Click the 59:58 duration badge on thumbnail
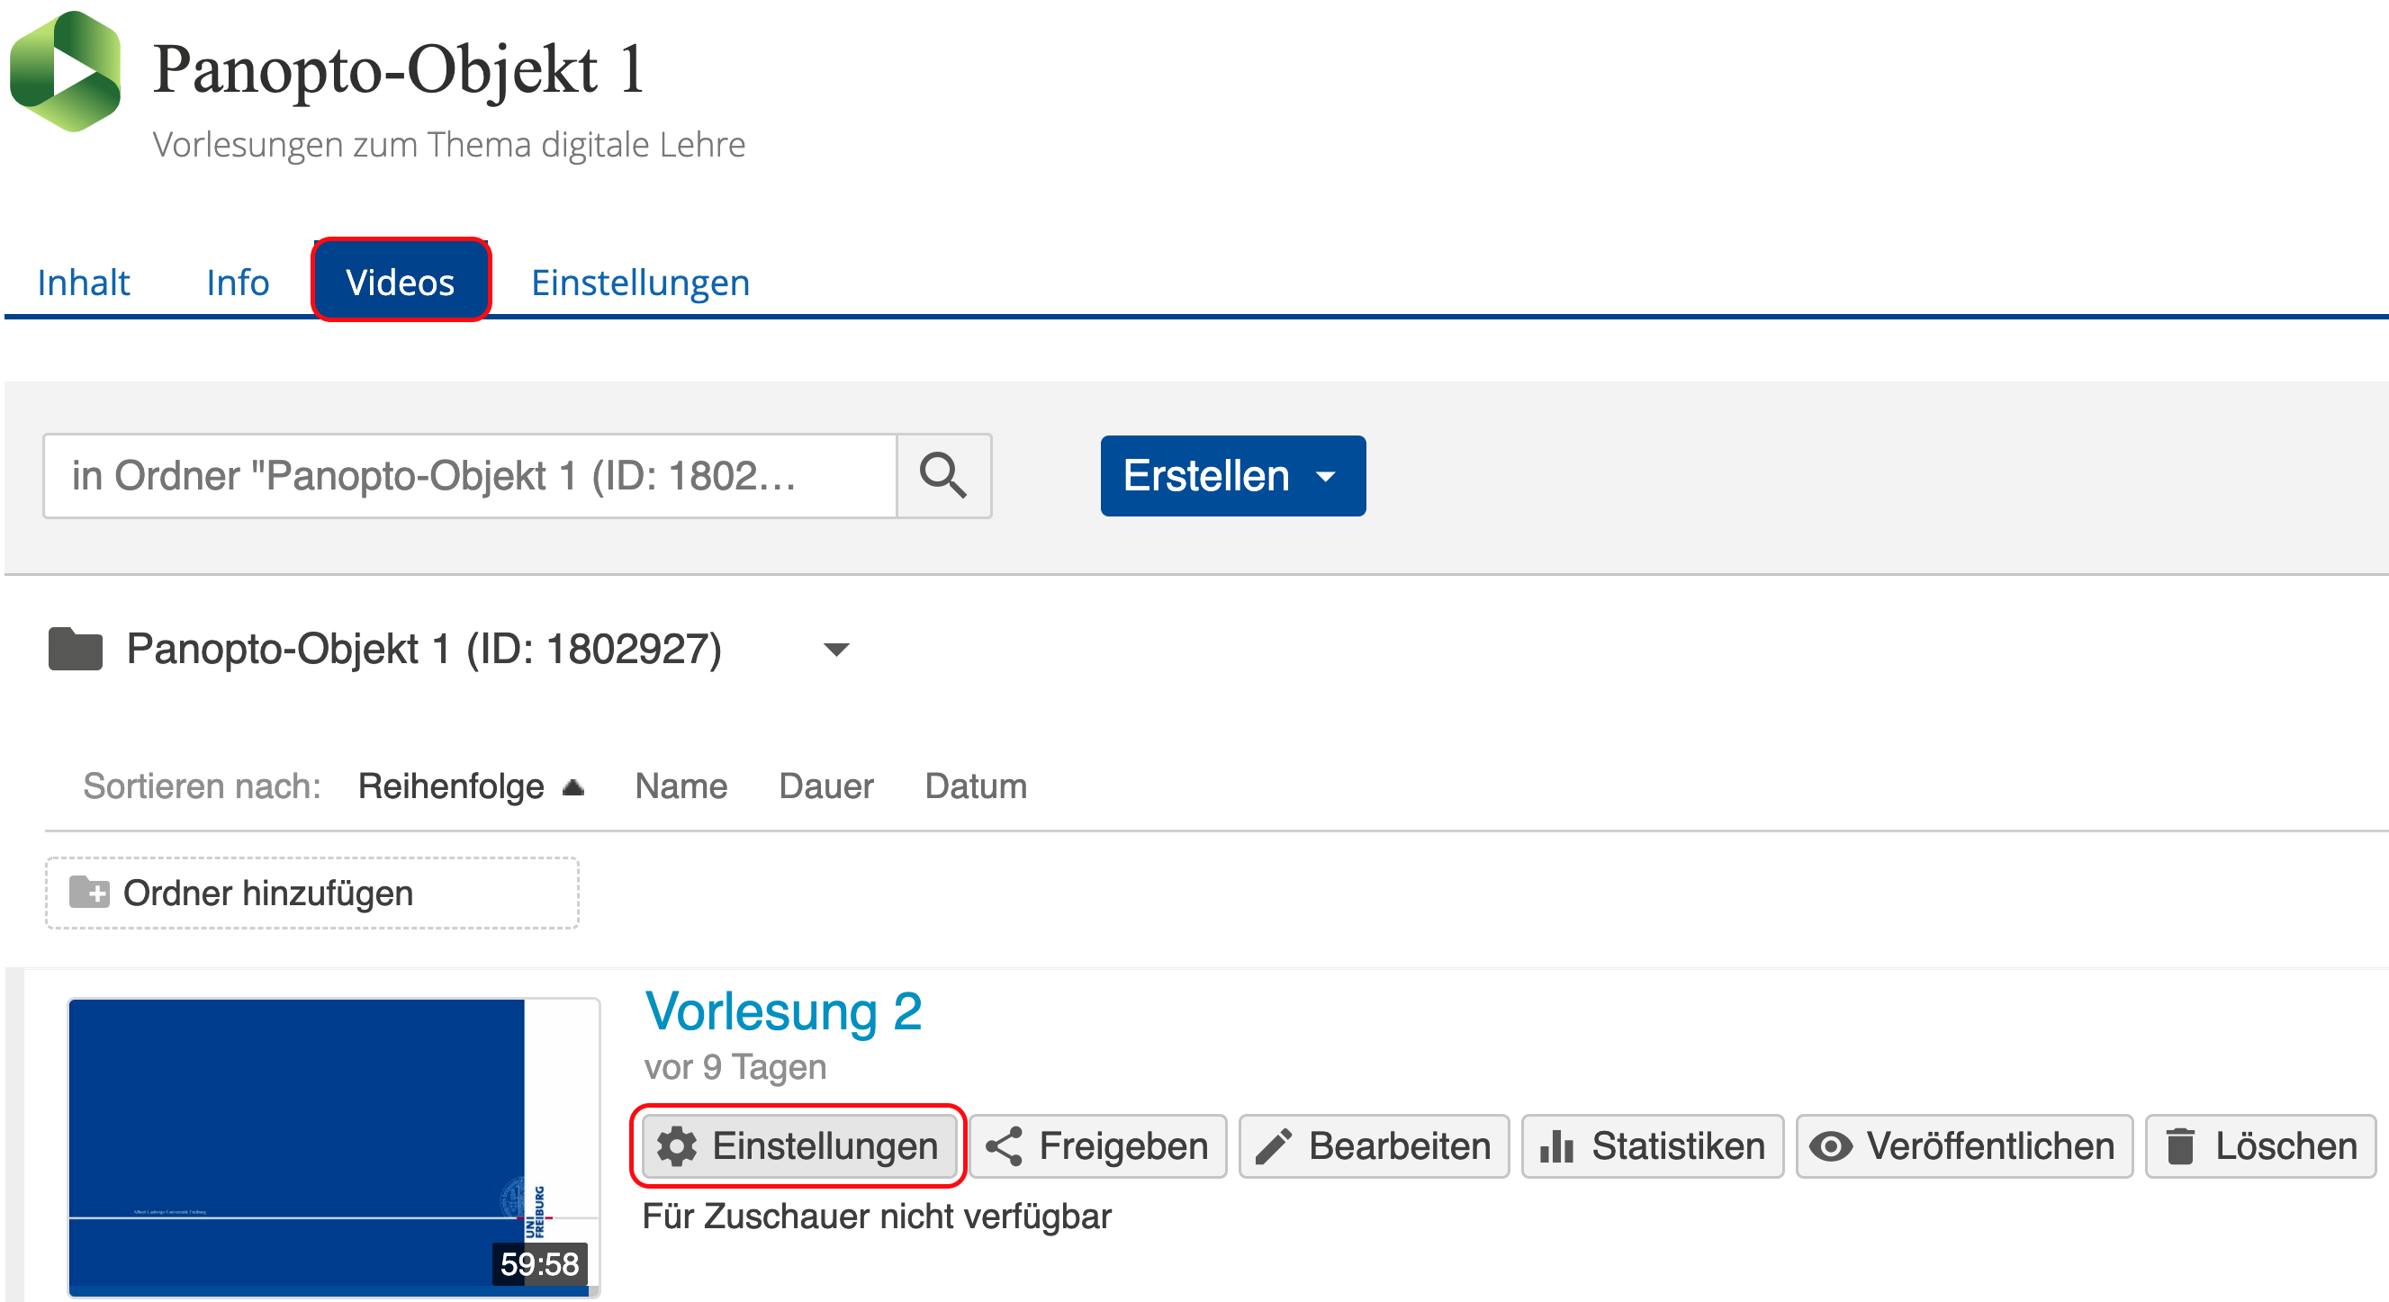Image resolution: width=2389 pixels, height=1302 pixels. (x=540, y=1264)
